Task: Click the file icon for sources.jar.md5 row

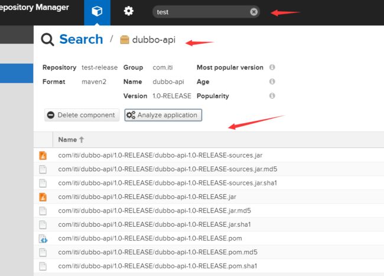Action: tap(43, 169)
